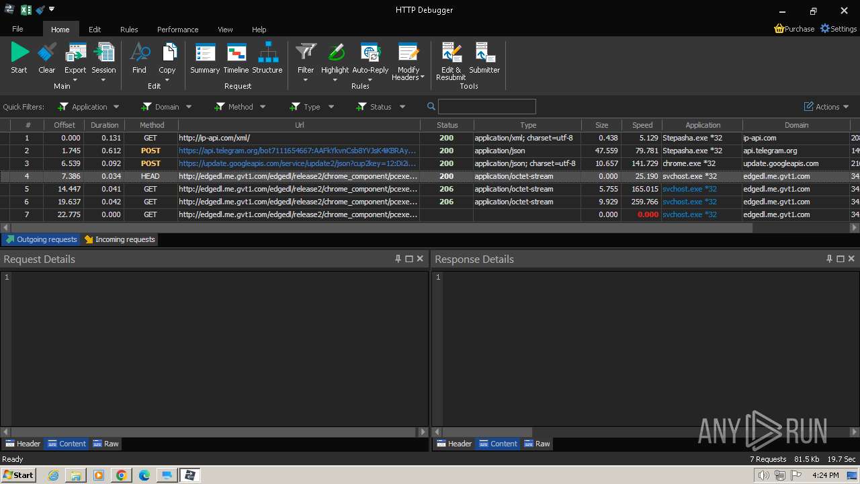The width and height of the screenshot is (860, 484).
Task: Switch to the Rules ribbon tab
Action: pos(129,30)
